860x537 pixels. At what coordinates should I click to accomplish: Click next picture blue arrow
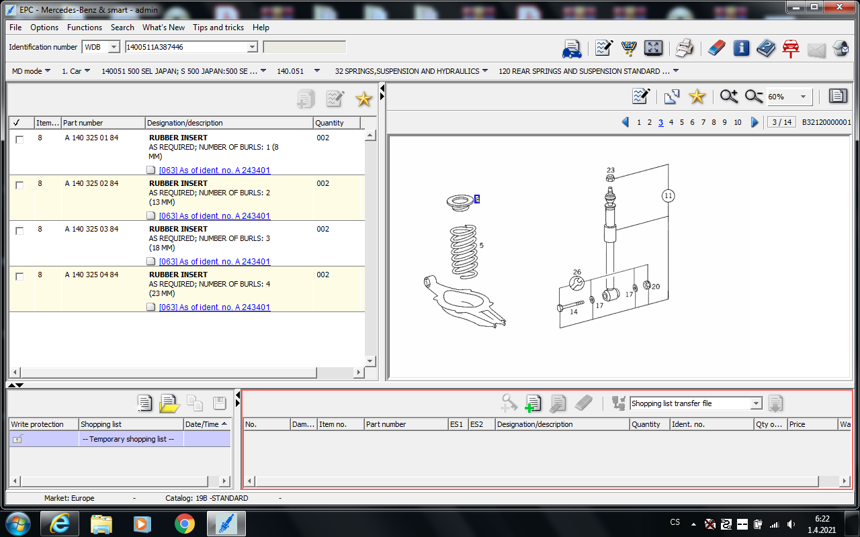tap(755, 122)
